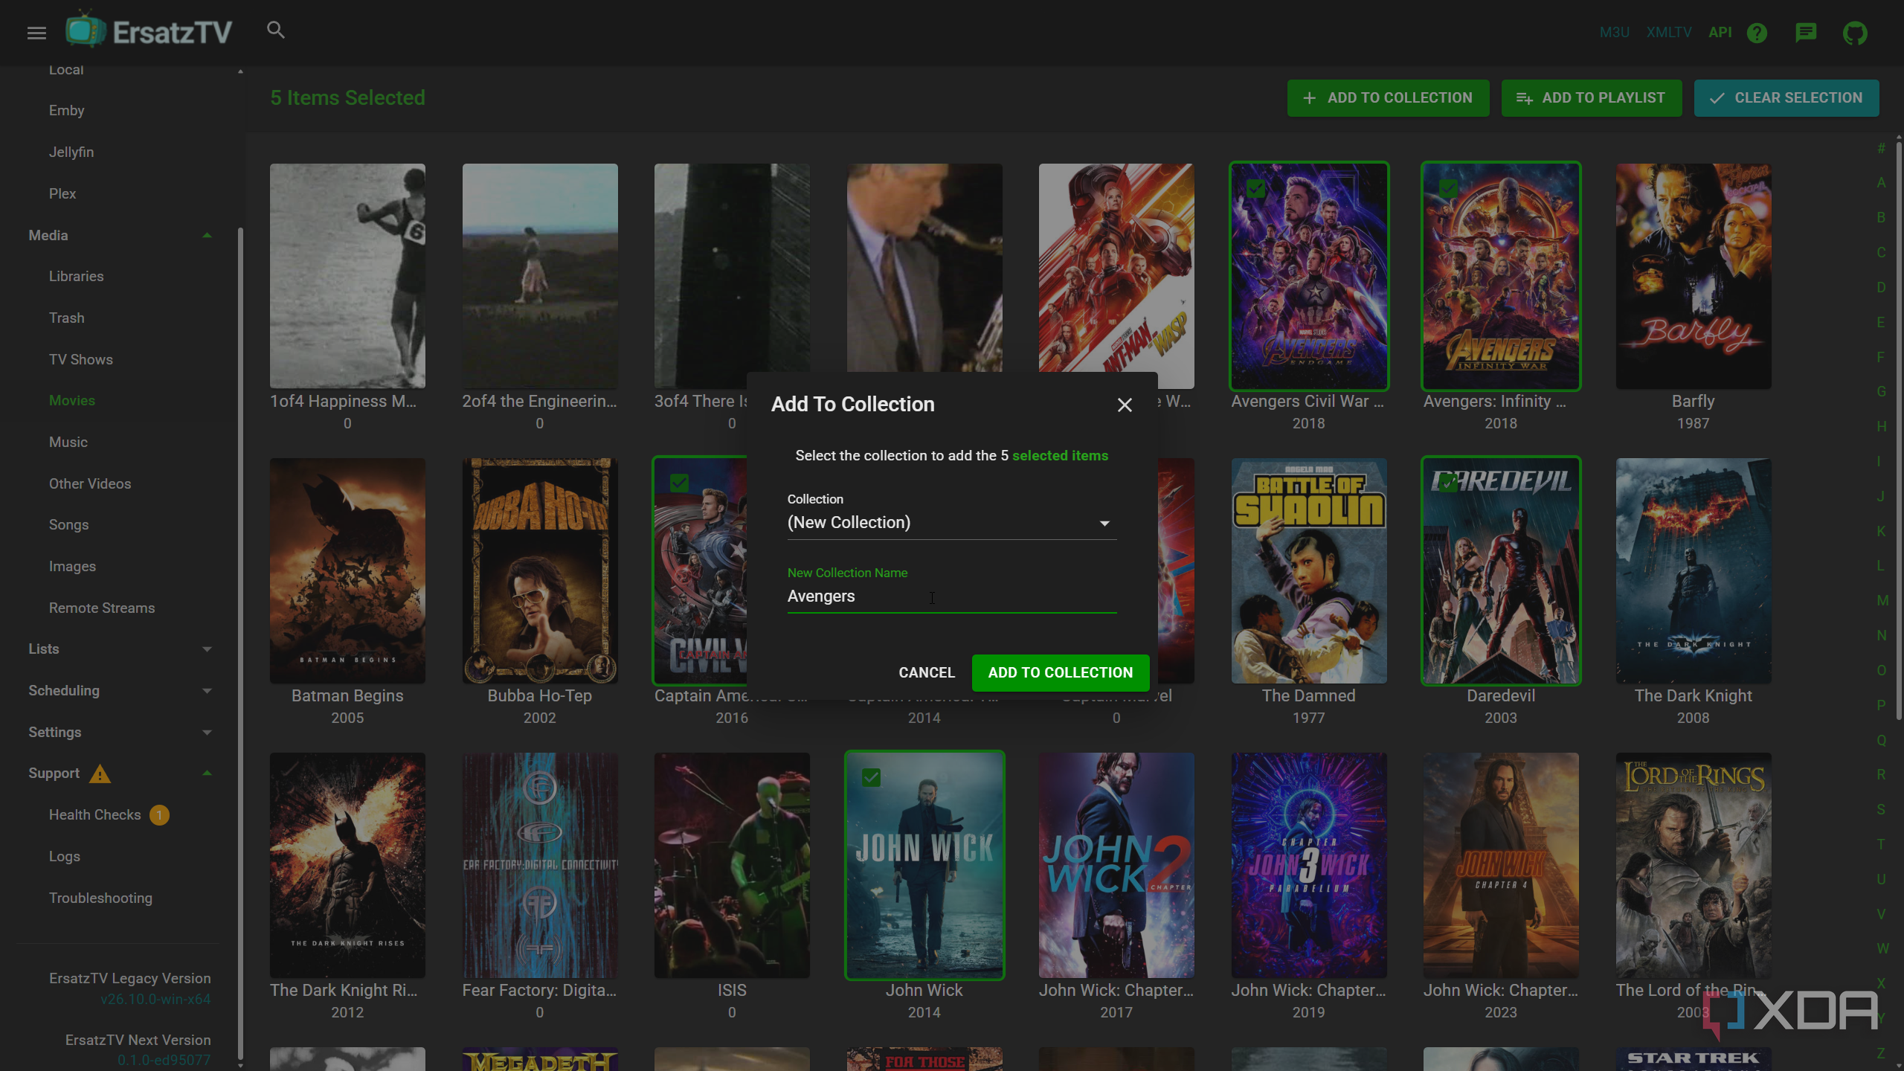Click the playlist icon in Add To Playlist button

click(x=1524, y=98)
